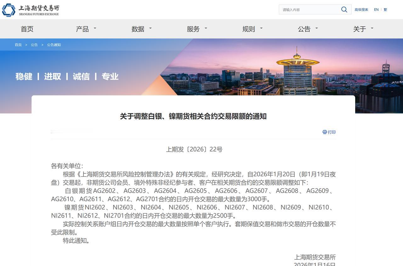Image resolution: width=403 pixels, height=266 pixels.
Task: Expand the 产品 dropdown arrow
Action: click(x=95, y=29)
